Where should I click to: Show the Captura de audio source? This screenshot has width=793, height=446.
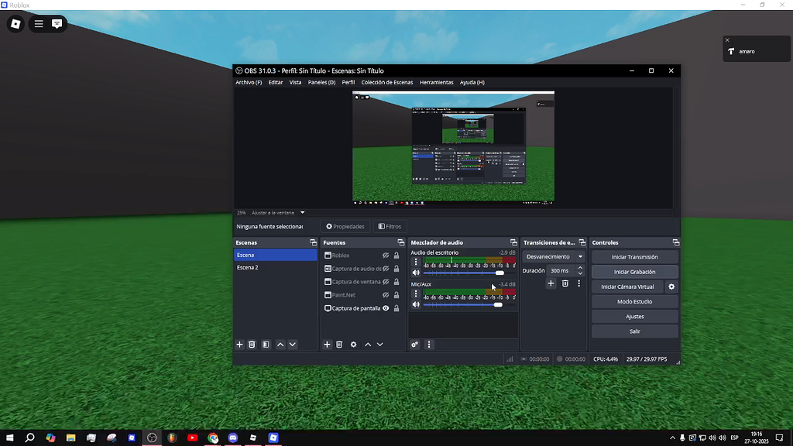coord(386,269)
